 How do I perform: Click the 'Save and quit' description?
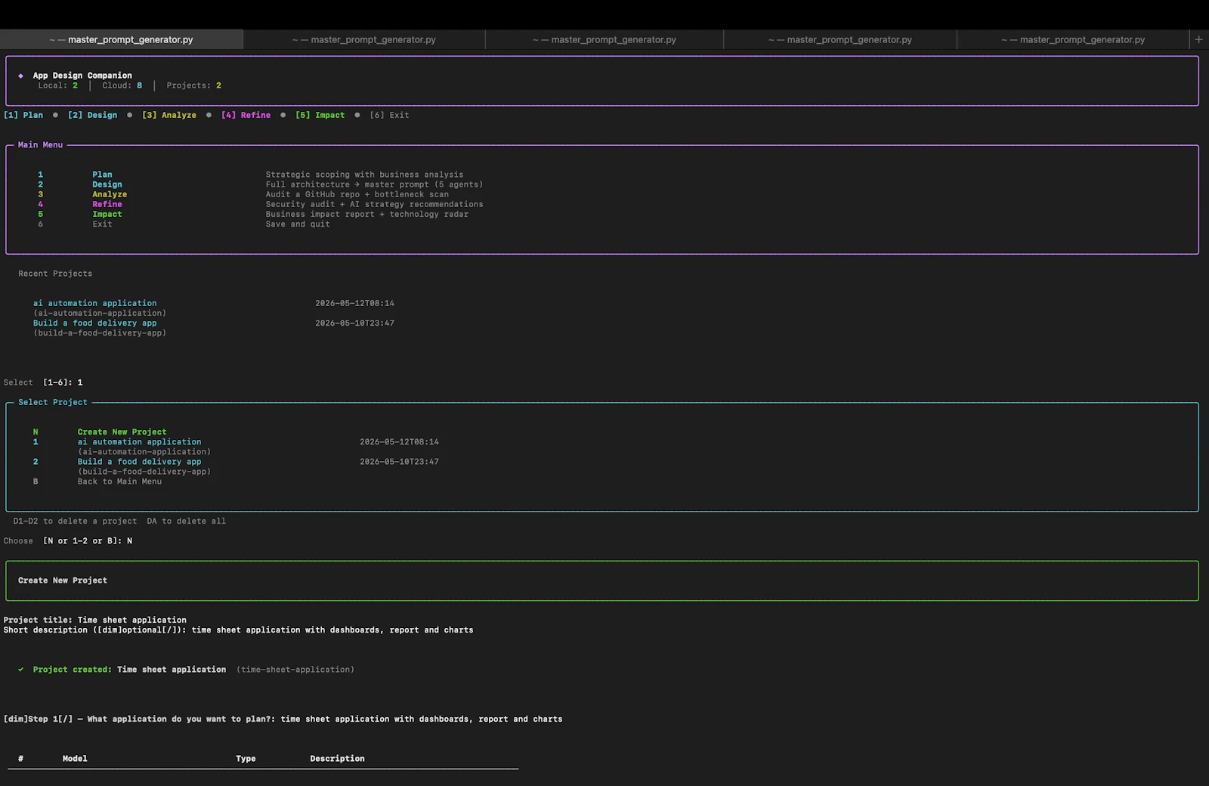(298, 224)
